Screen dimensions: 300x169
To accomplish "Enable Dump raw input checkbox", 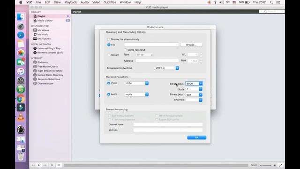I will [x=125, y=50].
